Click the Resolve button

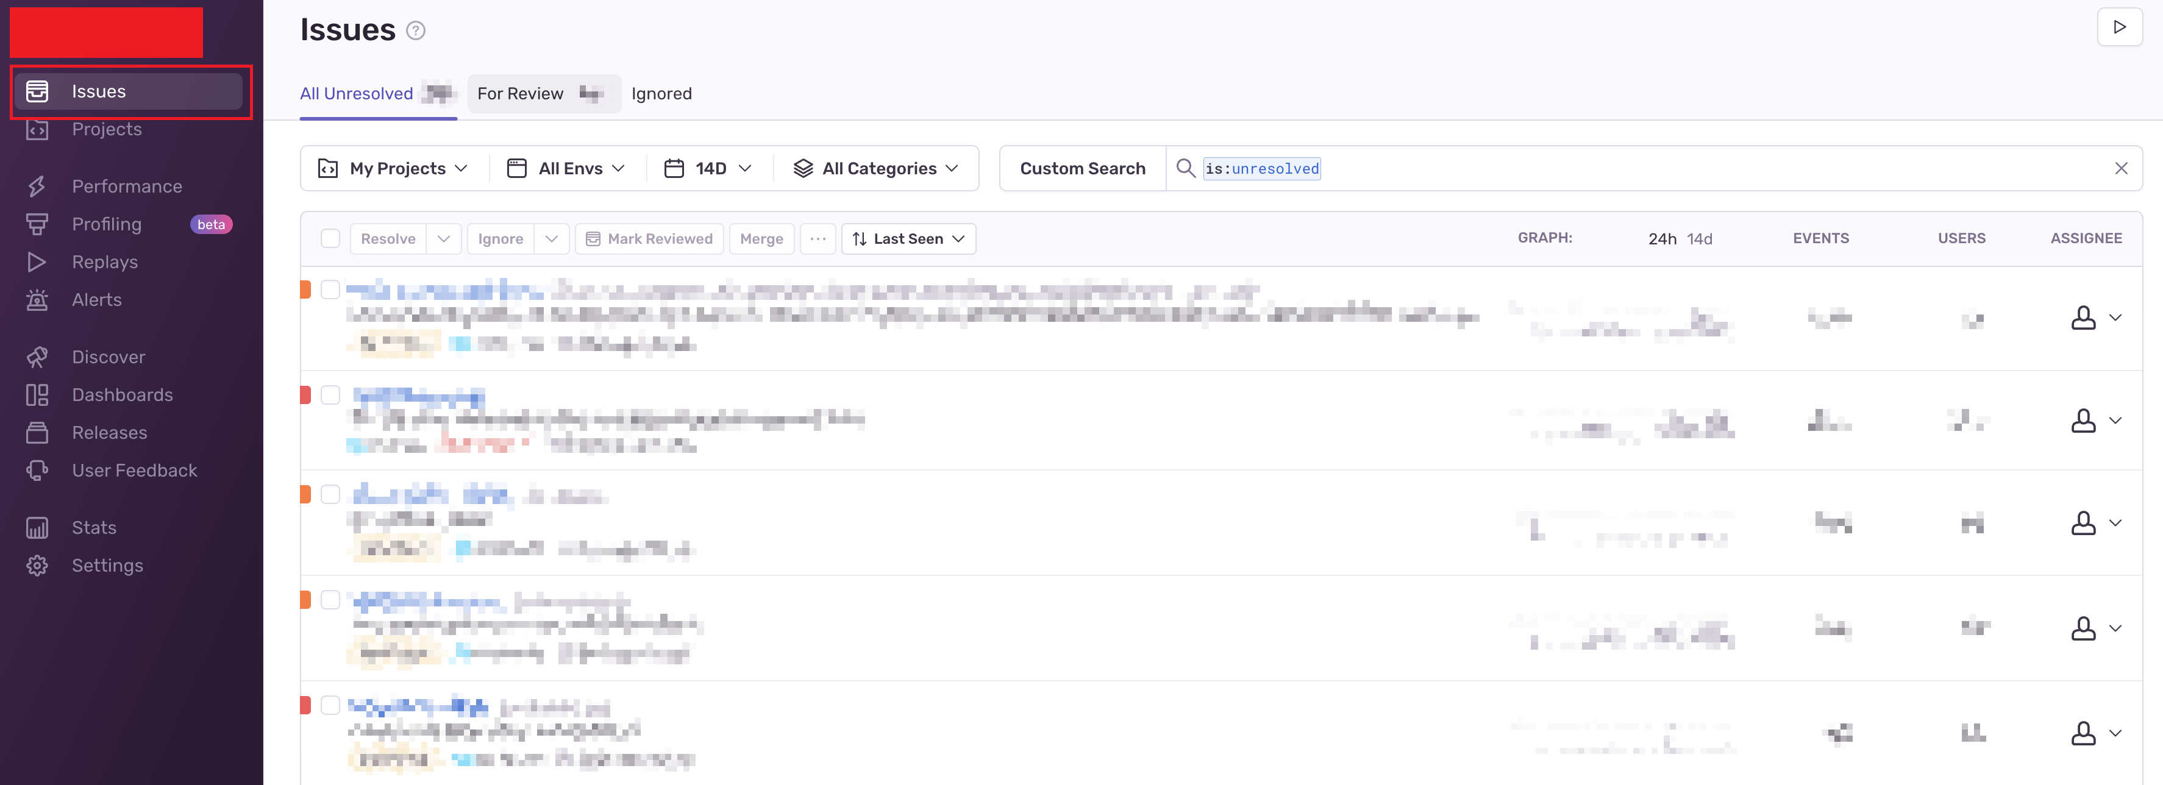point(388,238)
